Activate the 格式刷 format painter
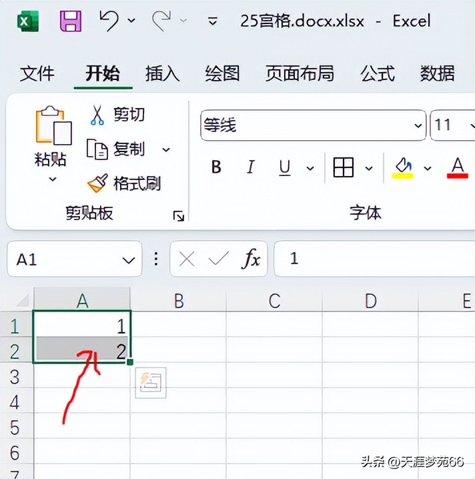Image resolution: width=475 pixels, height=479 pixels. coord(124,183)
